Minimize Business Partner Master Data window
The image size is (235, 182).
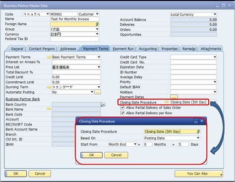point(218,5)
